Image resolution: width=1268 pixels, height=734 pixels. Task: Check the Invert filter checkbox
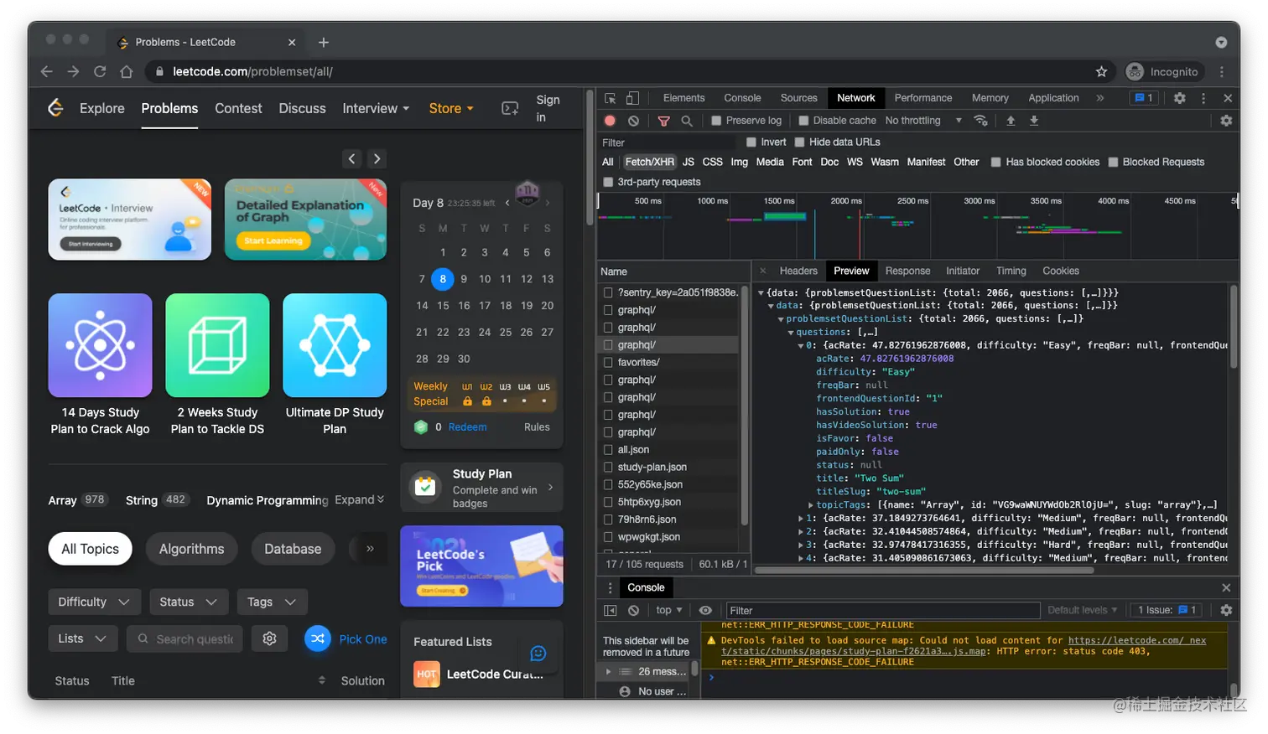tap(751, 142)
